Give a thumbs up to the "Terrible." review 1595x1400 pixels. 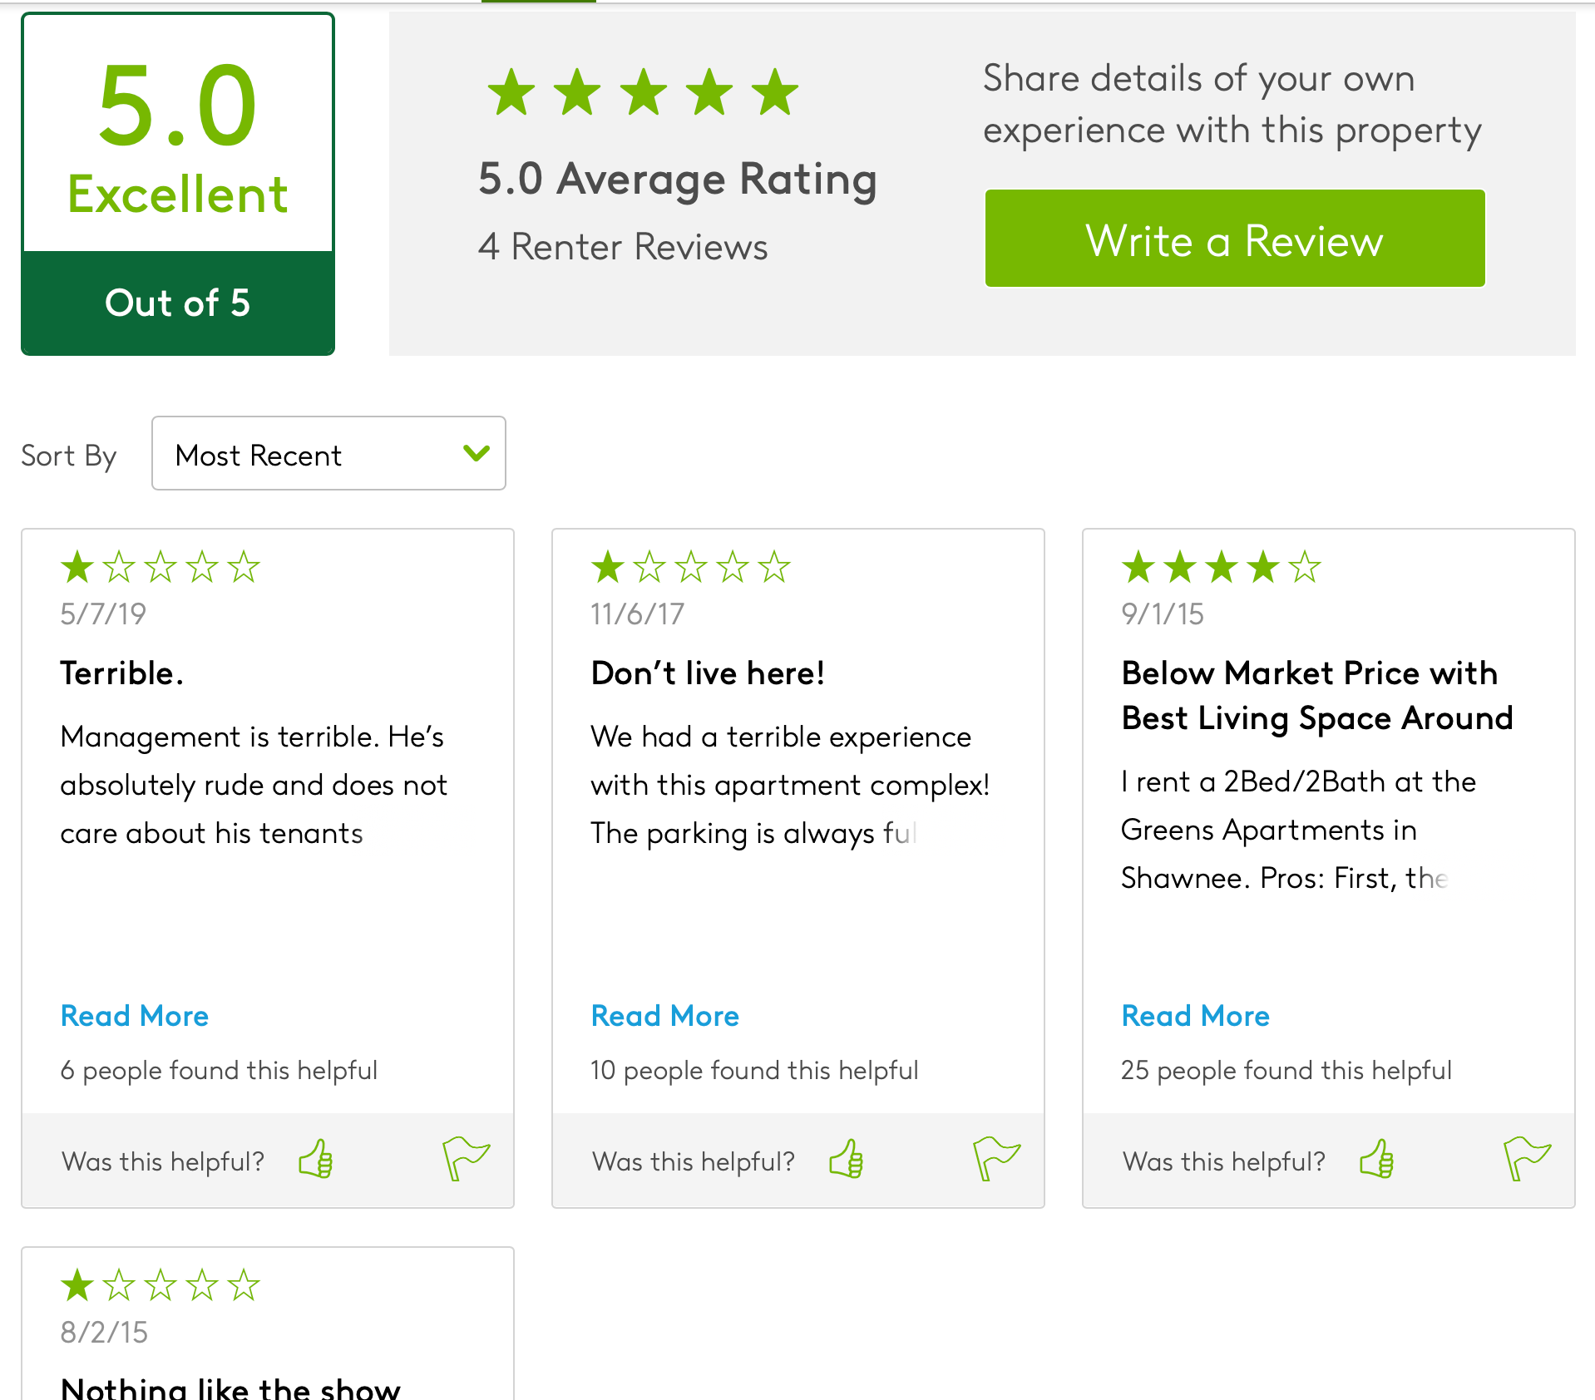(316, 1159)
